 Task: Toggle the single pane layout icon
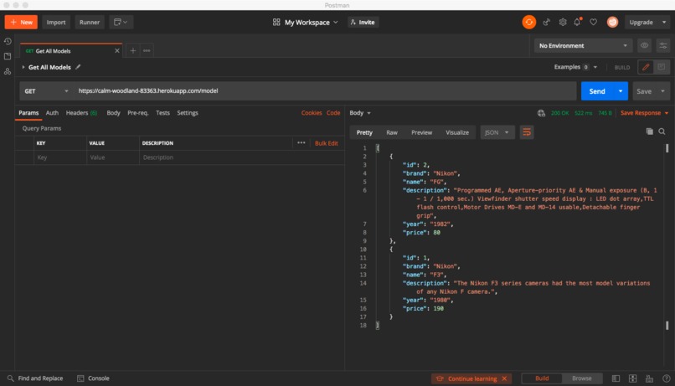coord(616,378)
